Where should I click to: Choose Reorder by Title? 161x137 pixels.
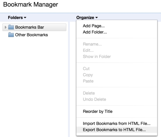tap(97, 111)
